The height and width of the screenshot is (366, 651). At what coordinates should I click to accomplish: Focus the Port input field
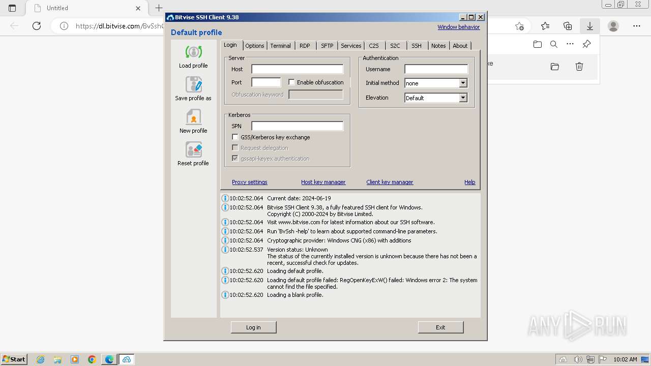(266, 82)
